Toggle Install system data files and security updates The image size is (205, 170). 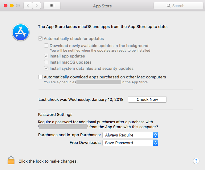tap(46, 68)
